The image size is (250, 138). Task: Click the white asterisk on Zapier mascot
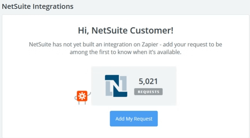82,96
